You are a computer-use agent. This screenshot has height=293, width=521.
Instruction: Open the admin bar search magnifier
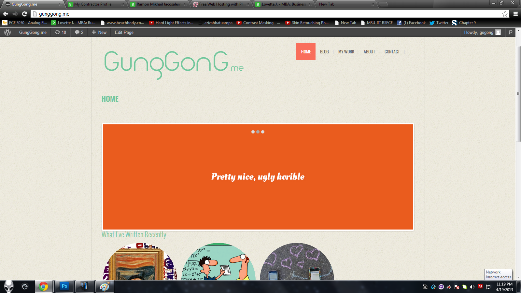[510, 32]
